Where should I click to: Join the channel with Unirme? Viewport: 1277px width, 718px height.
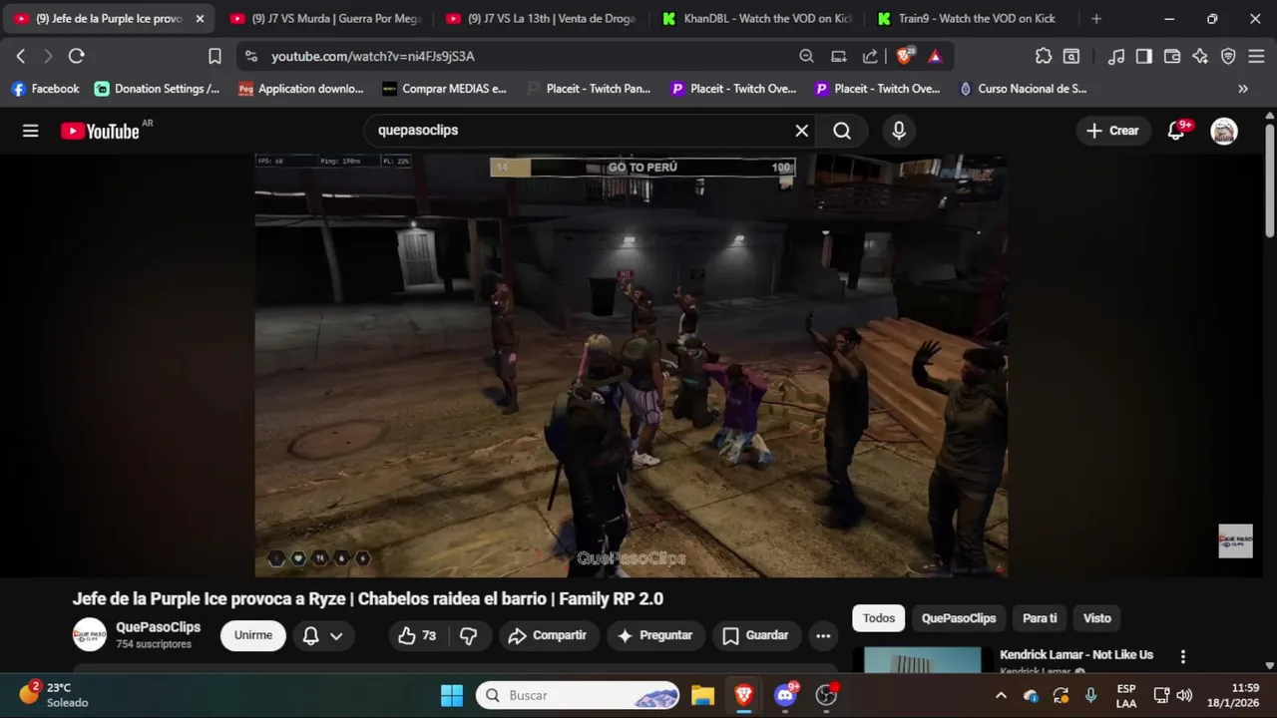[253, 635]
